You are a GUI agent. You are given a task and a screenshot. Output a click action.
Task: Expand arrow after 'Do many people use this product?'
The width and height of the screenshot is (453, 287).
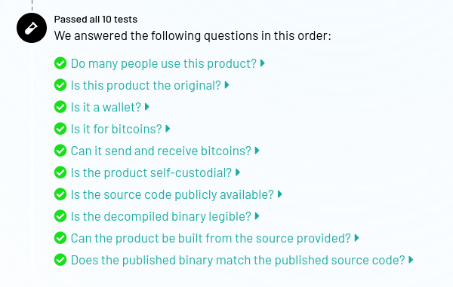[263, 63]
